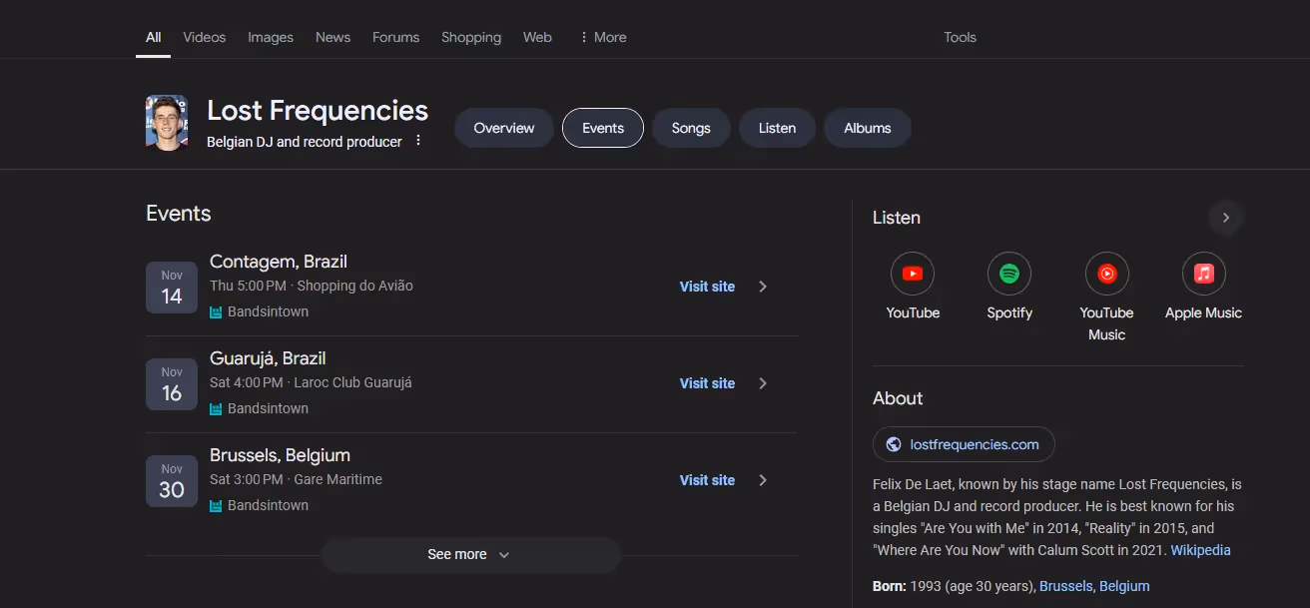
Task: Click Guarujá, Brazil event title
Action: [268, 358]
